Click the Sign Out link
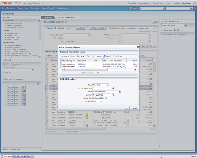The width and height of the screenshot is (197, 158). 176,3
